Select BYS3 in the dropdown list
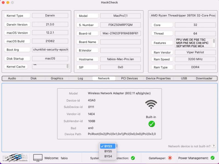 108,146
